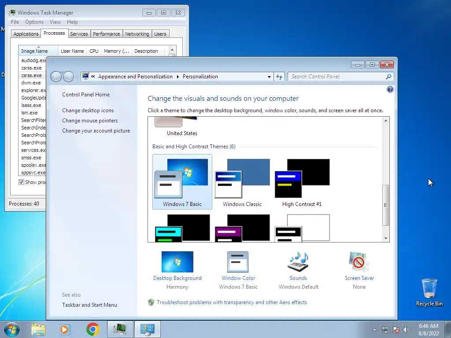451x338 pixels.
Task: Click Change desktop icons link
Action: point(88,110)
